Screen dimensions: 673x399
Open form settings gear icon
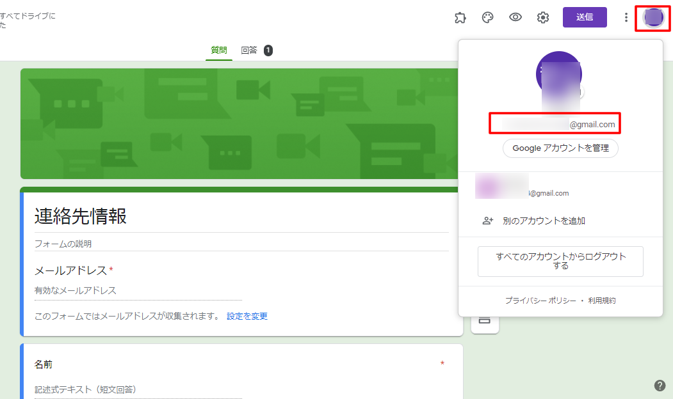543,18
